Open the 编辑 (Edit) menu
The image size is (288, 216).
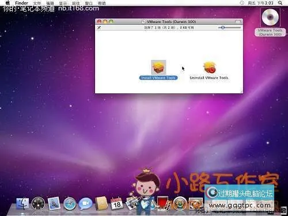(50, 3)
